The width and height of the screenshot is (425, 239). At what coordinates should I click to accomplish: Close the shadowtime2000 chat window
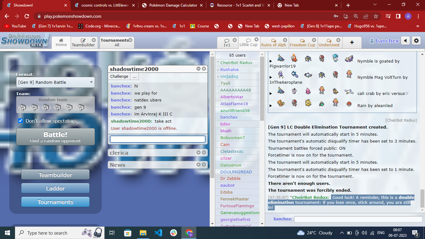click(204, 69)
